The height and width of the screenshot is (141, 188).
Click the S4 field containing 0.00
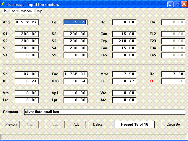27,55
